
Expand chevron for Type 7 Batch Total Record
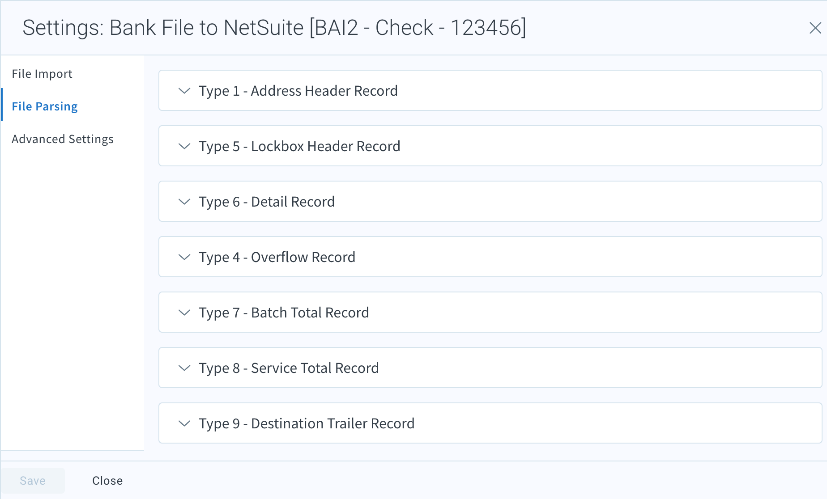pos(184,313)
